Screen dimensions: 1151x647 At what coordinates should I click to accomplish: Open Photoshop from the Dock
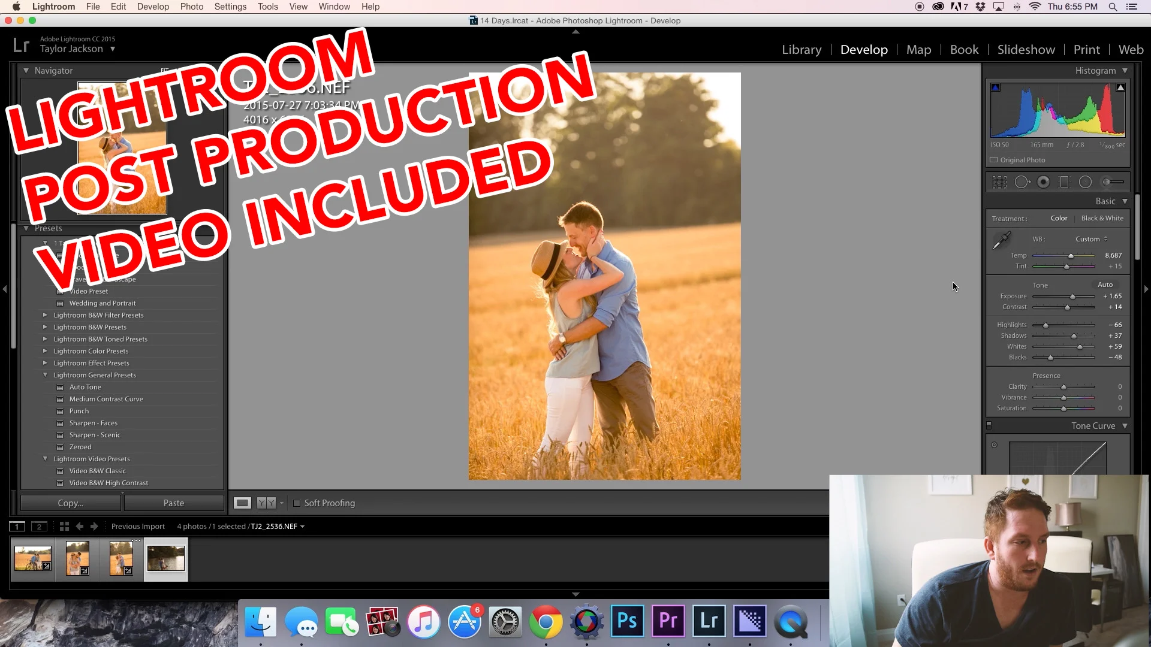(x=627, y=621)
